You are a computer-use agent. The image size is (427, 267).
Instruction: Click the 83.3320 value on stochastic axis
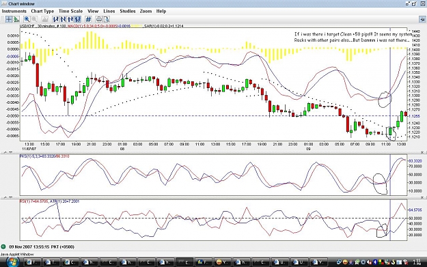pyautogui.click(x=415, y=161)
